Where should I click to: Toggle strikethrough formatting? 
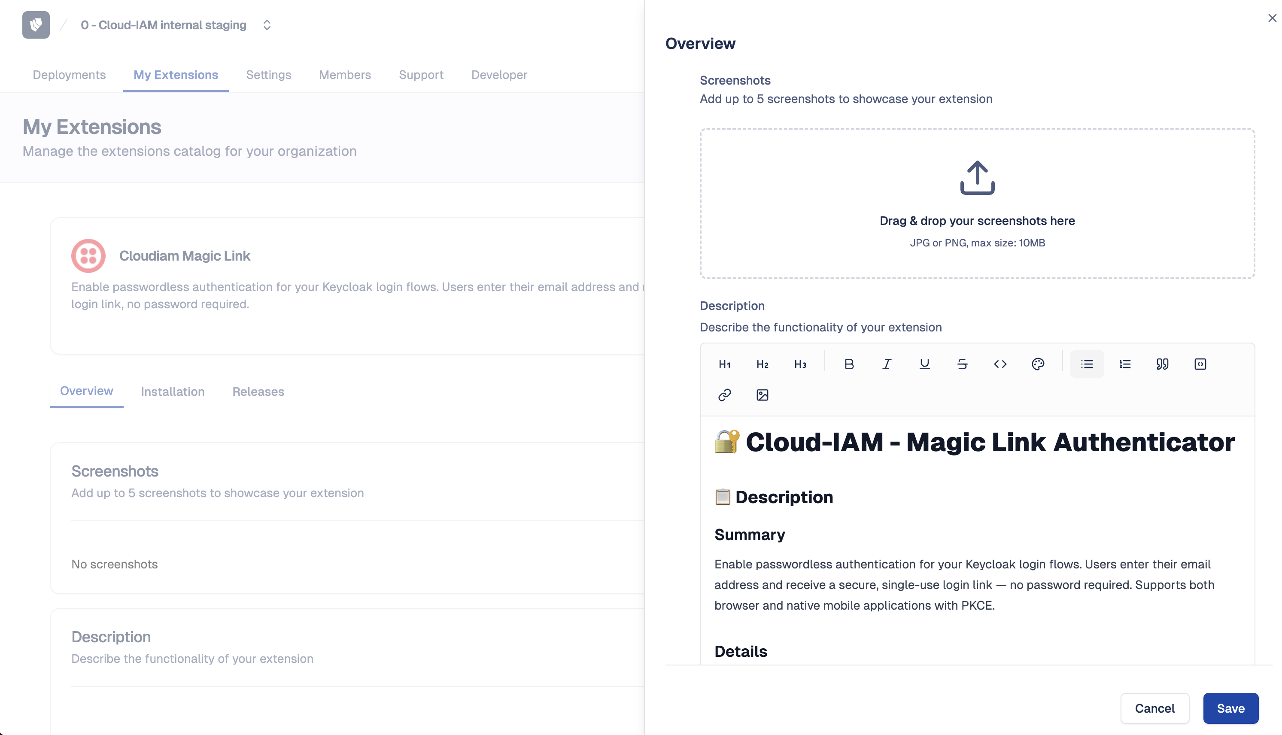[962, 364]
